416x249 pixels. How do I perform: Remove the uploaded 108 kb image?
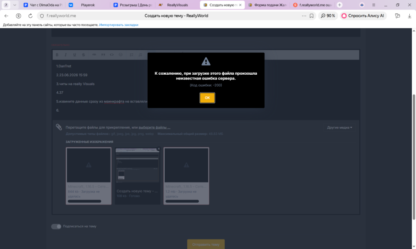point(158,149)
